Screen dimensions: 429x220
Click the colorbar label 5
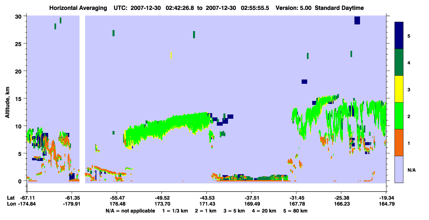tap(409, 36)
